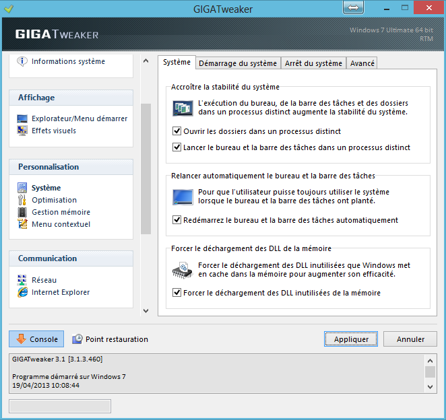The height and width of the screenshot is (420, 446).
Task: Toggle the Console button
Action: pyautogui.click(x=36, y=339)
